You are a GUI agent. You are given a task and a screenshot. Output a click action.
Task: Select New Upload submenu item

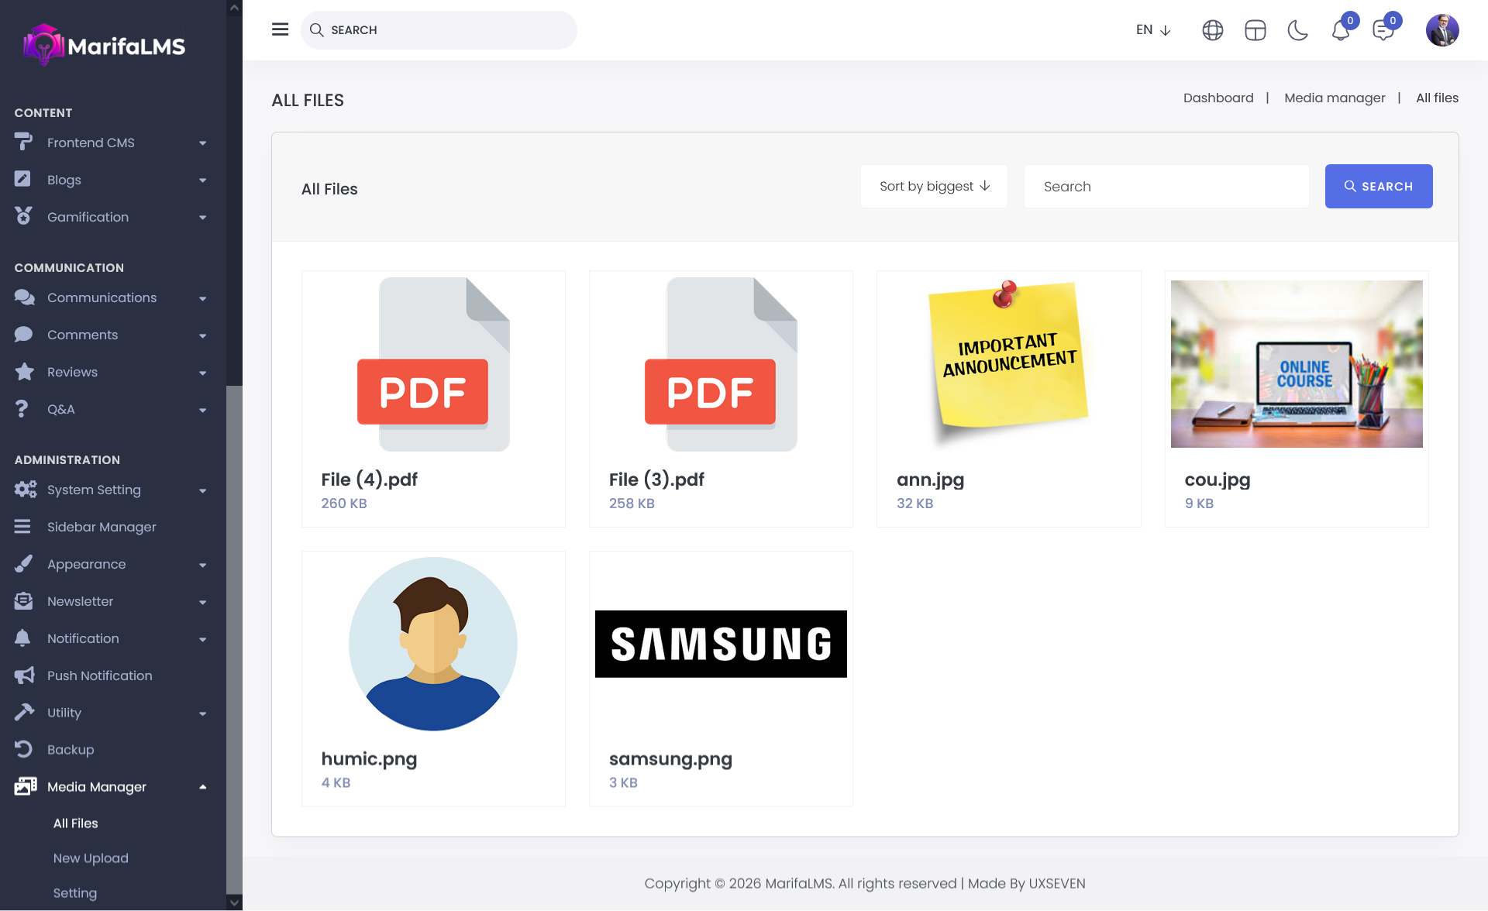pyautogui.click(x=91, y=858)
